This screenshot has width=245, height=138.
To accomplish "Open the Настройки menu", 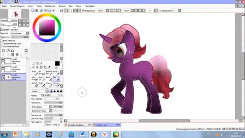I will click(x=90, y=6).
